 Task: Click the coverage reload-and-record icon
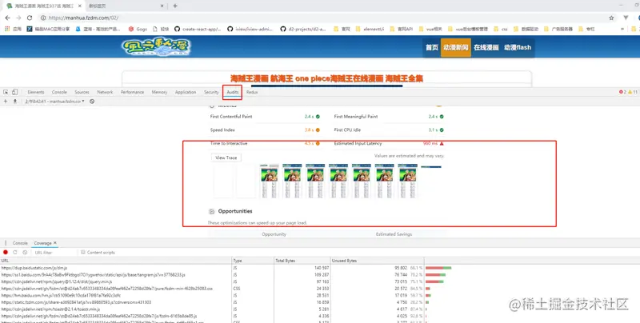tap(15, 253)
